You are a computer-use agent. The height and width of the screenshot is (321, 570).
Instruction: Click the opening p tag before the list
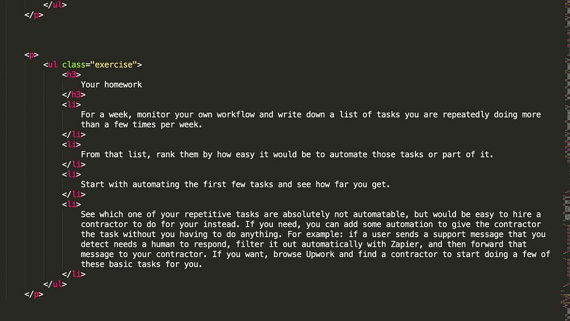coord(31,55)
